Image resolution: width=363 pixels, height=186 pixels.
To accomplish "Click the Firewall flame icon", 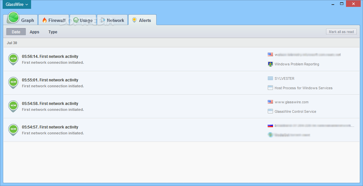I will coord(45,20).
